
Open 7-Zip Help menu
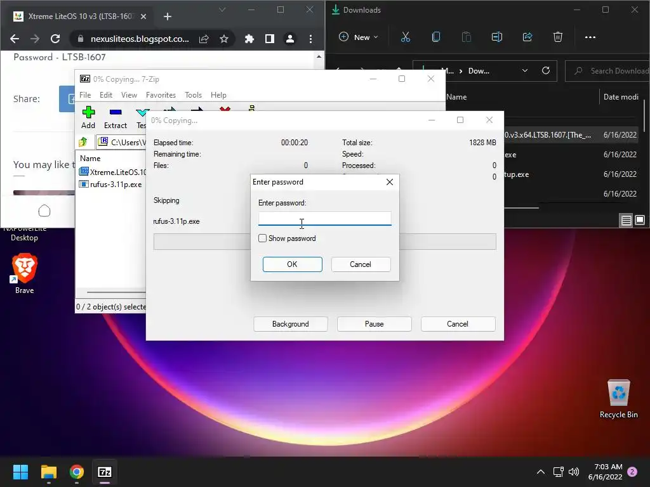(x=218, y=95)
